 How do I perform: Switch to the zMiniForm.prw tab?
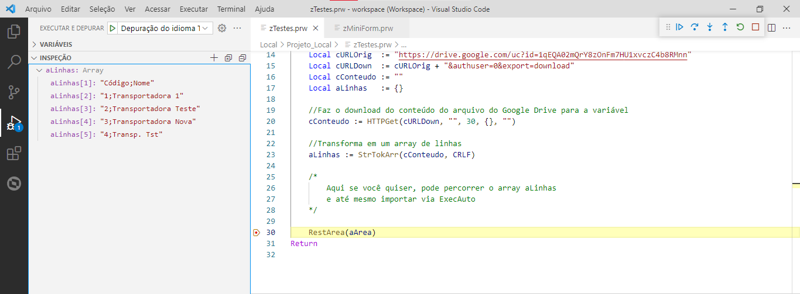[368, 28]
